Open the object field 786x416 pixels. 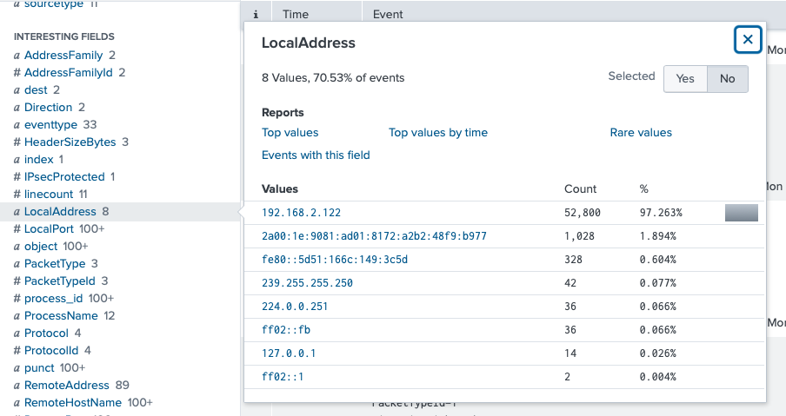coord(41,247)
